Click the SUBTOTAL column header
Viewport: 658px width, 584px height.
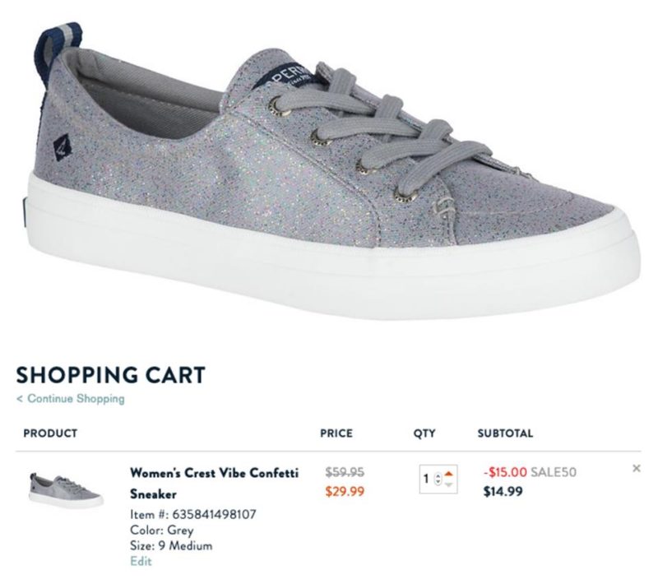pos(505,433)
